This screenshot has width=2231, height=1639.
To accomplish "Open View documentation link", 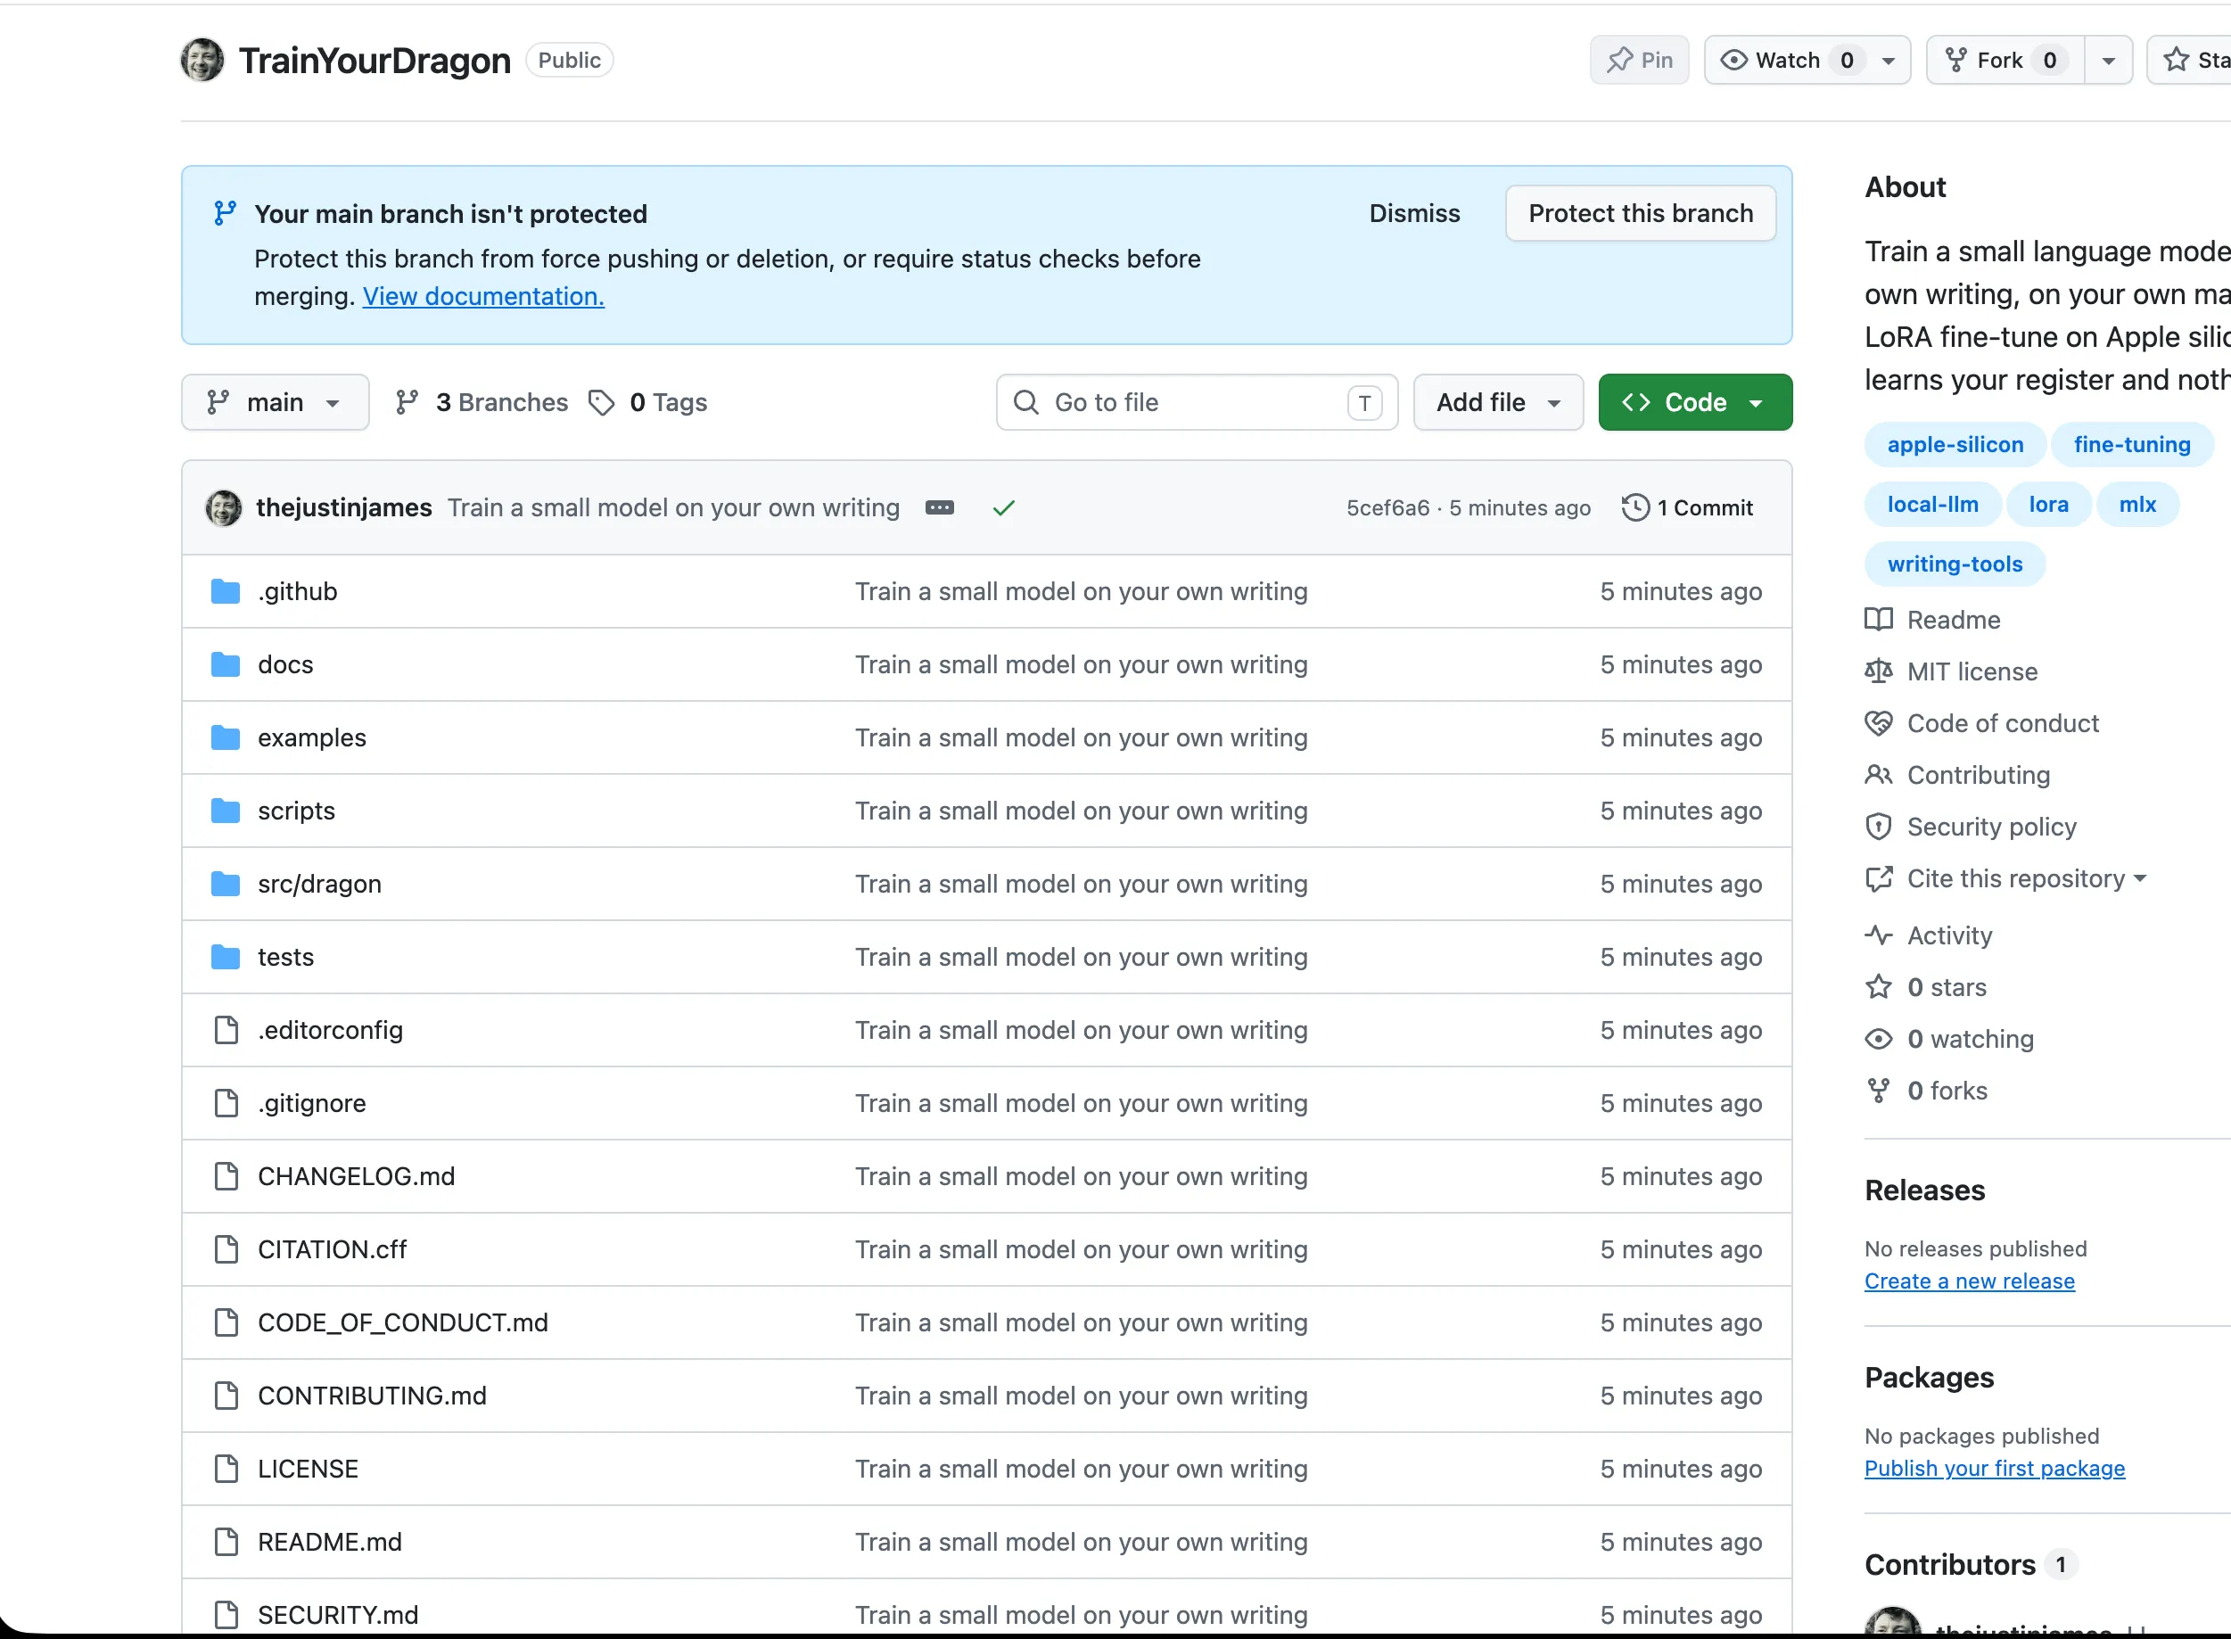I will pos(483,297).
